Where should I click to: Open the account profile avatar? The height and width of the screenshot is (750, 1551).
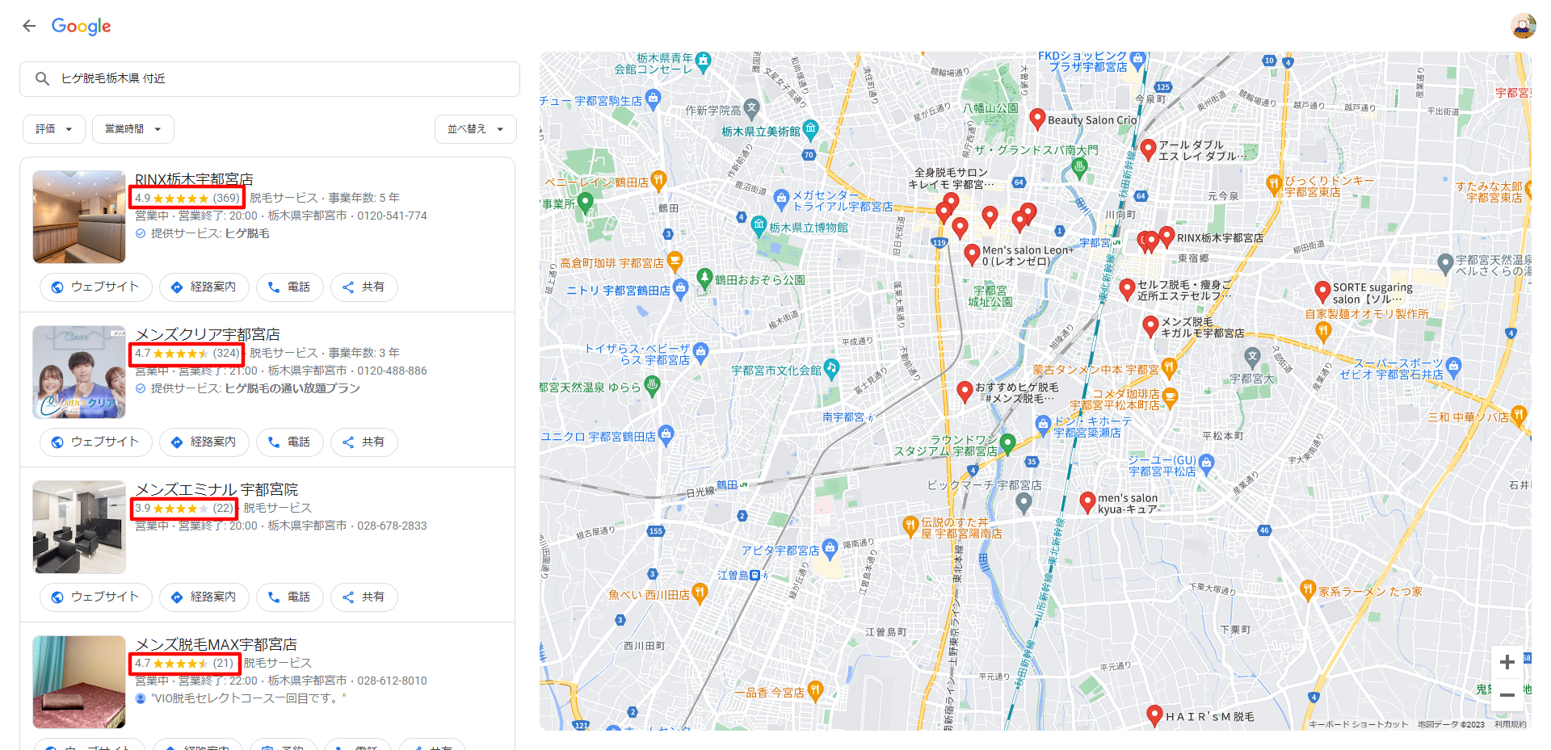pyautogui.click(x=1523, y=26)
